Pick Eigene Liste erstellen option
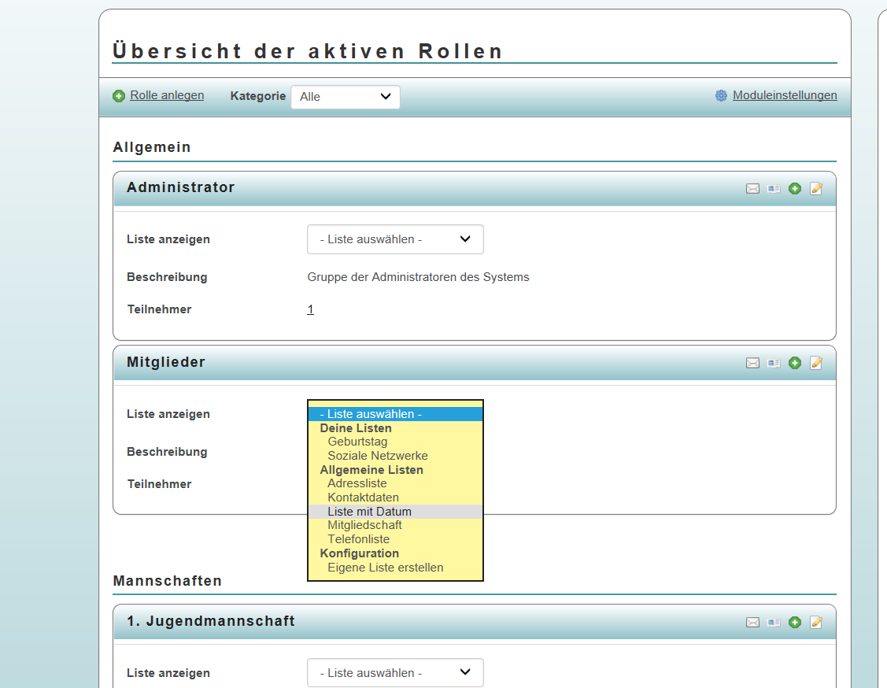This screenshot has width=887, height=688. coord(385,568)
